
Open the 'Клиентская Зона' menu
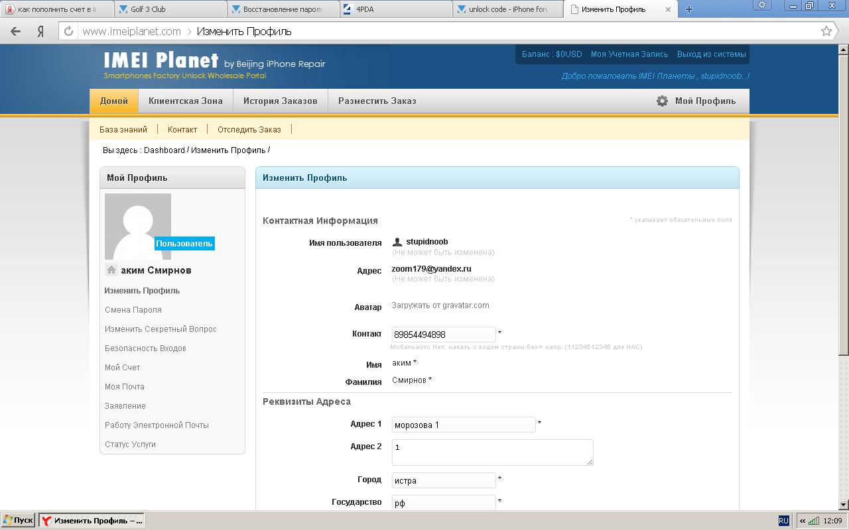click(x=186, y=101)
